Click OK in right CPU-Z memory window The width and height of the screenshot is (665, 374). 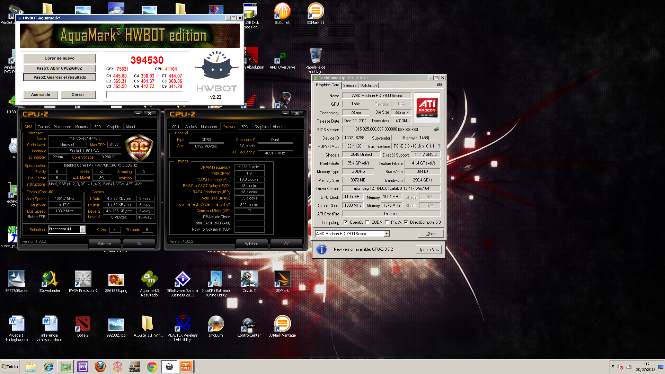286,244
